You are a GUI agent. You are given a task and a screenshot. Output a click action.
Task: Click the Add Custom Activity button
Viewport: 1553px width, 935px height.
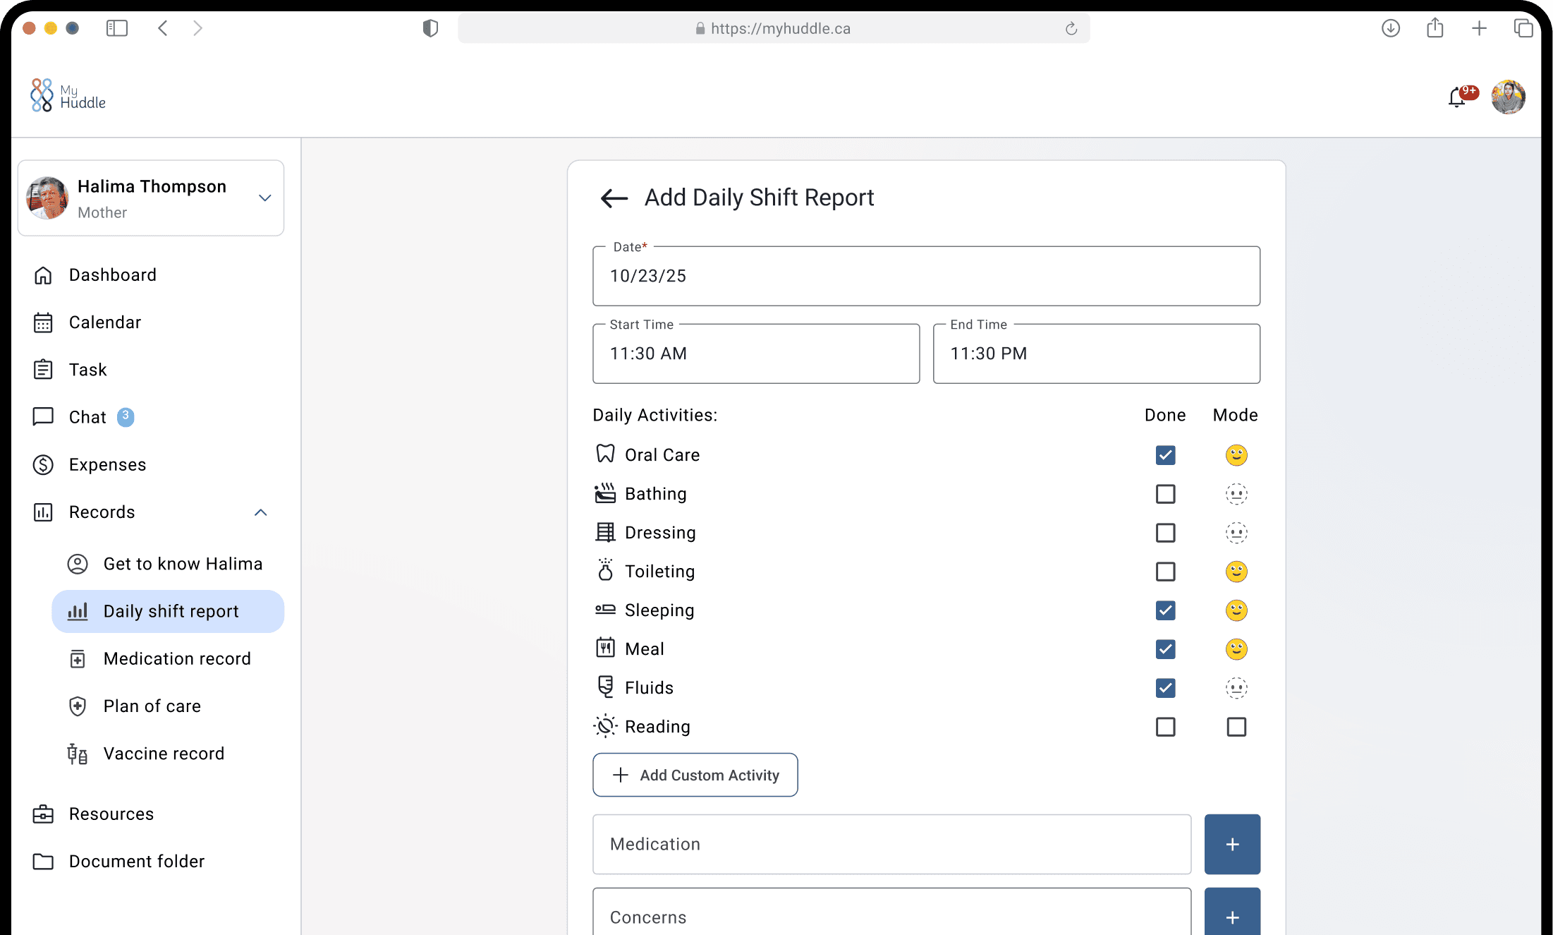(695, 775)
